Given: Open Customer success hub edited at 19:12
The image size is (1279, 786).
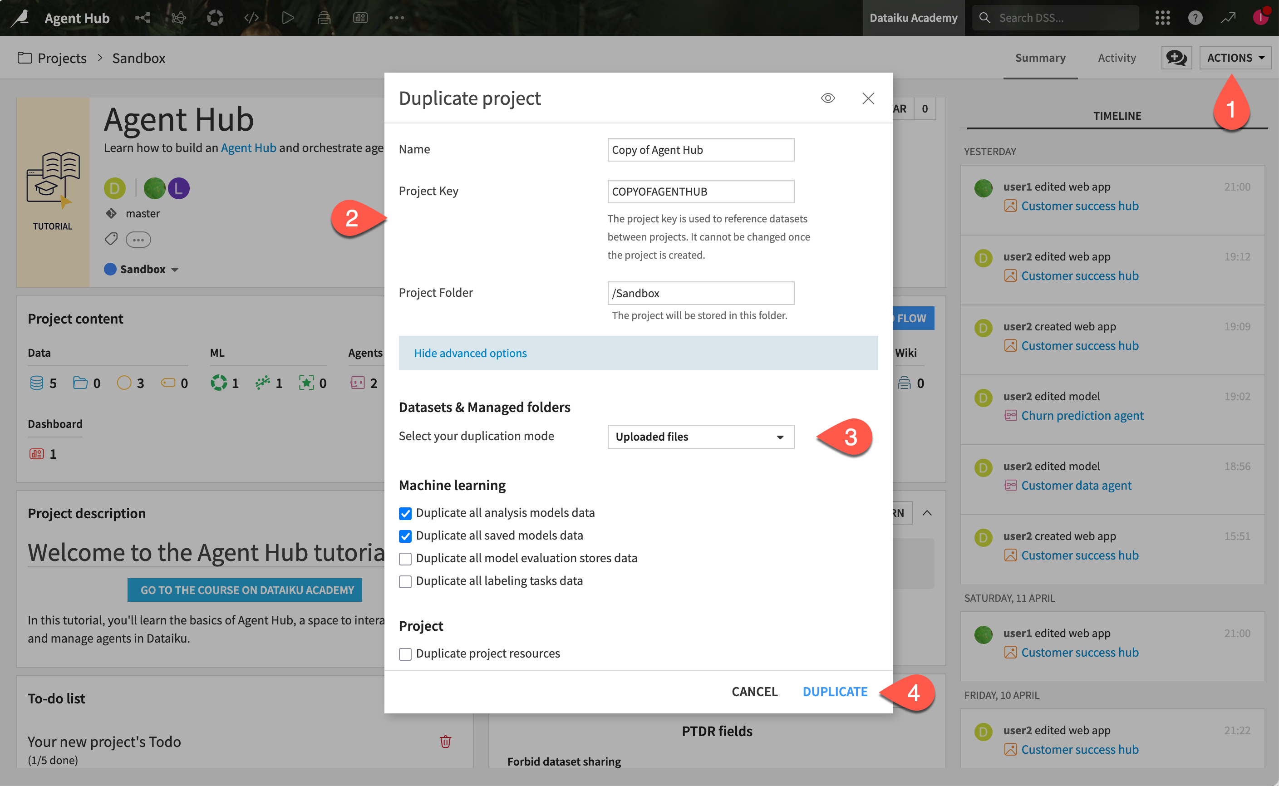Looking at the screenshot, I should click(1079, 275).
